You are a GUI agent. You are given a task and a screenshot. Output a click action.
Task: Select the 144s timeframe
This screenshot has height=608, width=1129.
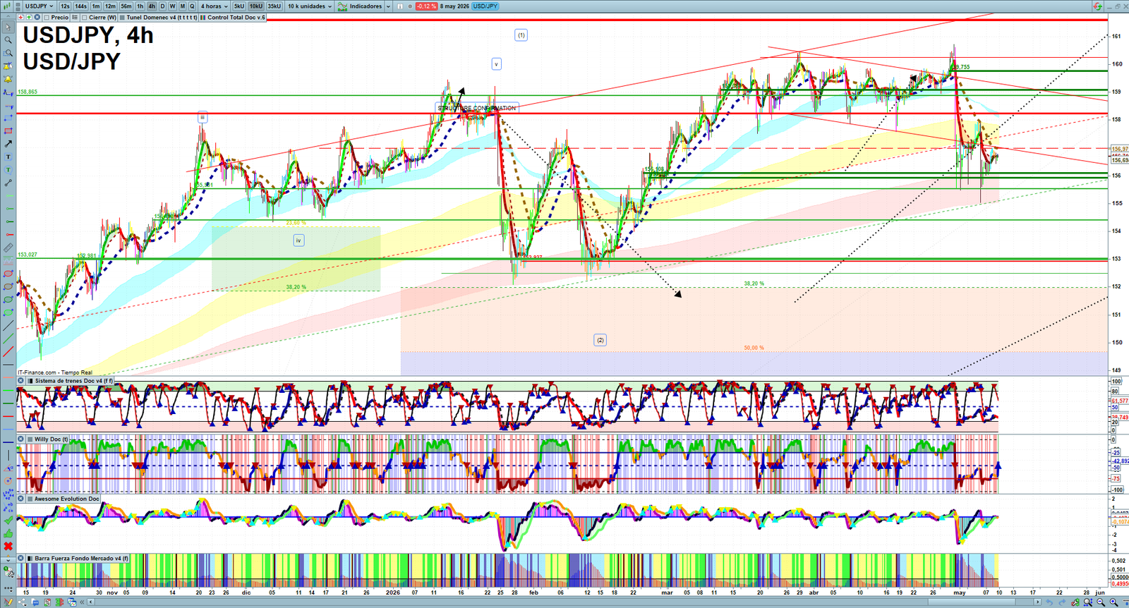tap(80, 6)
